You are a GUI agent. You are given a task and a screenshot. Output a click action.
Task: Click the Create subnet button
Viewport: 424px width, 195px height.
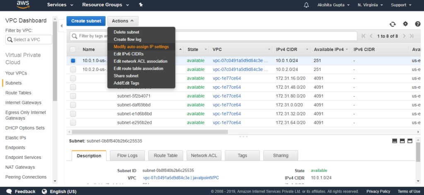click(x=86, y=21)
